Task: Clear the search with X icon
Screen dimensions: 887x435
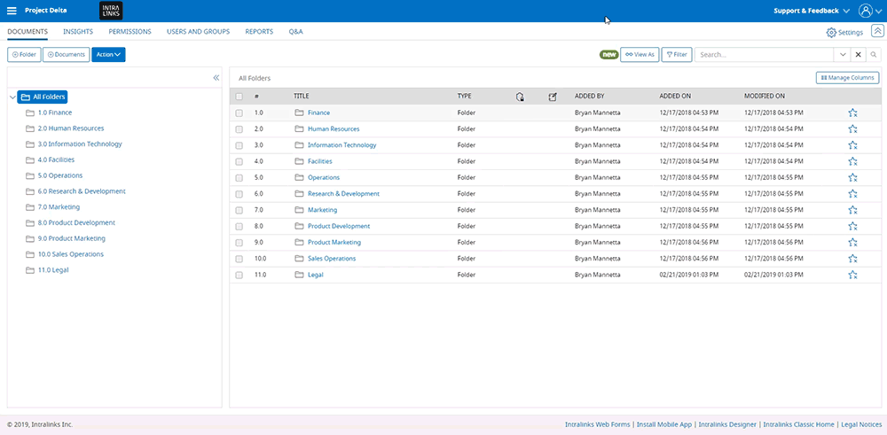Action: [858, 55]
